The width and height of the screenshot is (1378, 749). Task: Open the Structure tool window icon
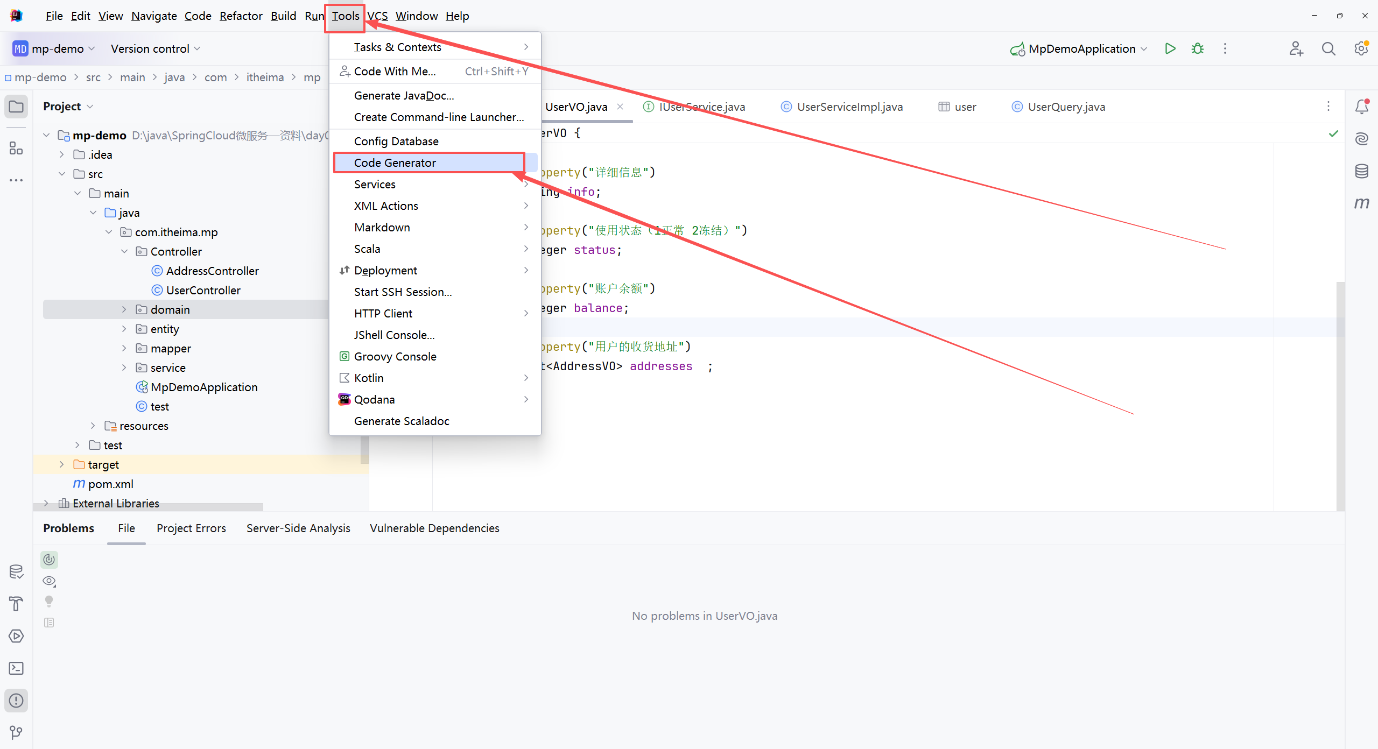[16, 148]
